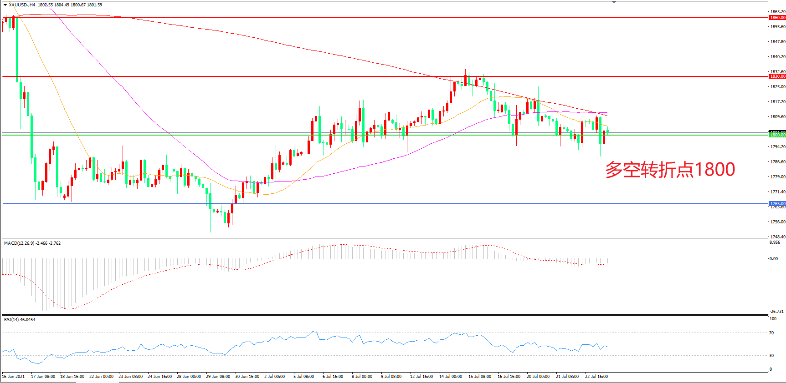The height and width of the screenshot is (383, 786).
Task: Click the XAUUSD-,H4 symbol label
Action: point(22,5)
